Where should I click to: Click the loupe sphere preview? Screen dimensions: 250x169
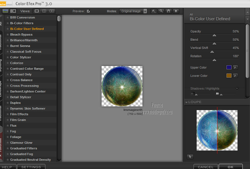tap(217, 130)
